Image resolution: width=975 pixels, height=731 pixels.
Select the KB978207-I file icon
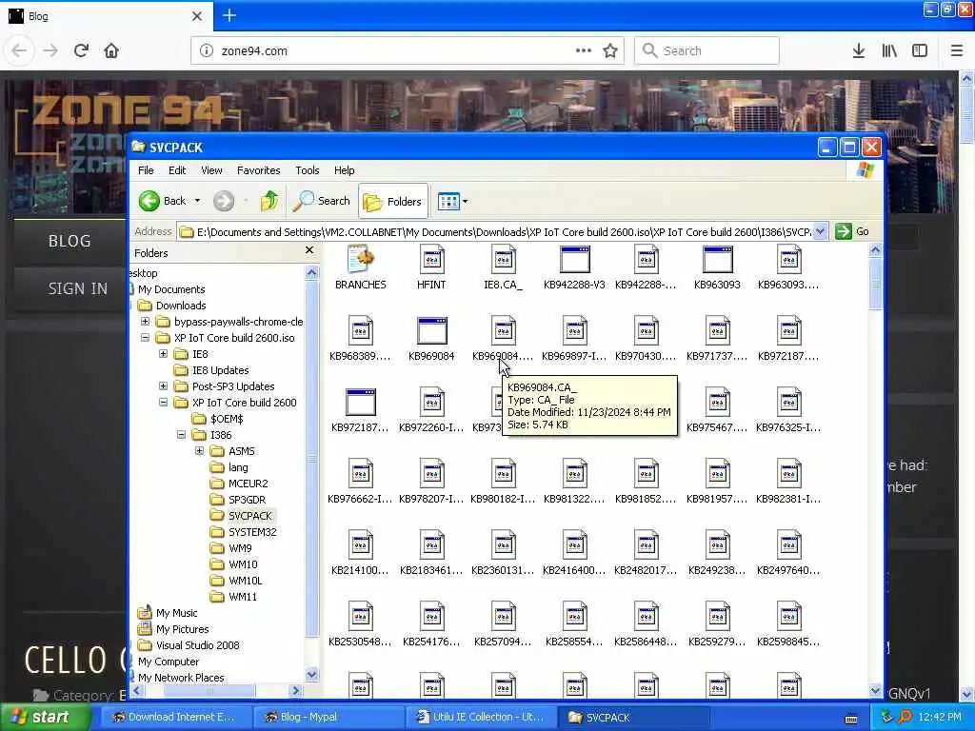pyautogui.click(x=431, y=474)
